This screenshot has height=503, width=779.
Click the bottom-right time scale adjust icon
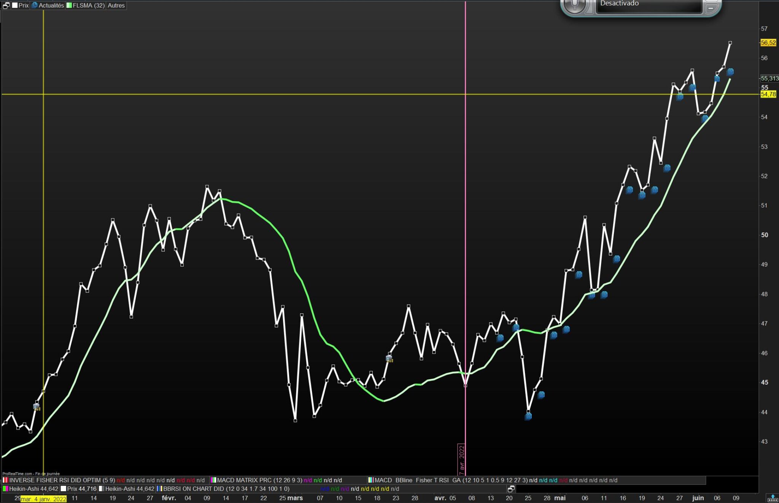(x=772, y=498)
